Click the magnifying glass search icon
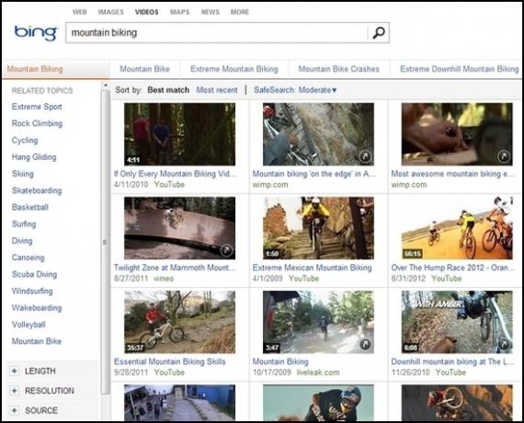Screen dimensions: 524x423 pyautogui.click(x=379, y=33)
